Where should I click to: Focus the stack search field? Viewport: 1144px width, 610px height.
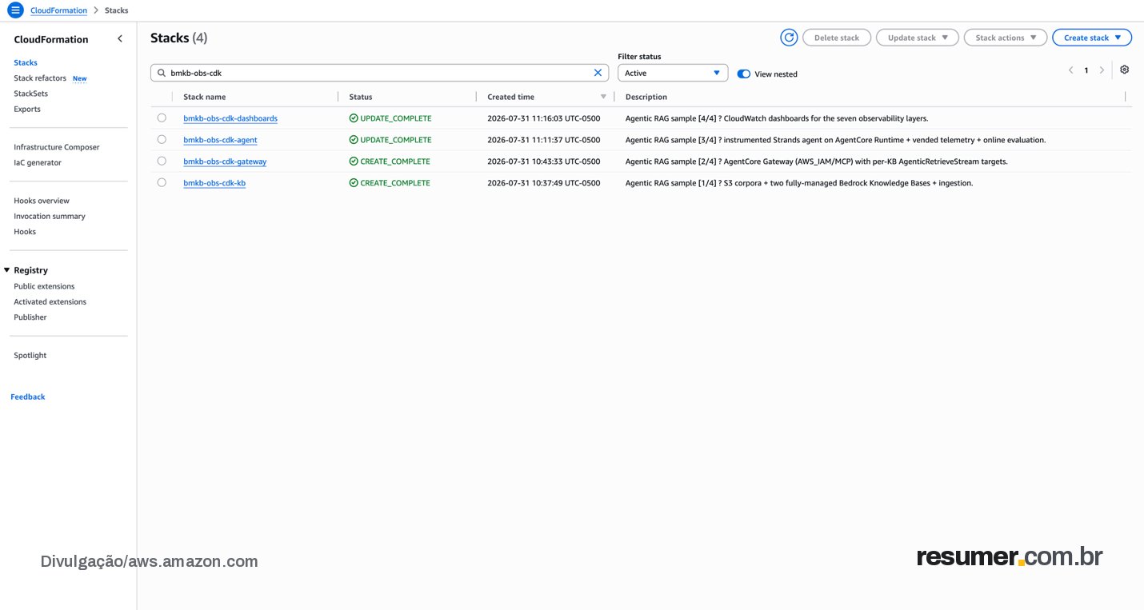pyautogui.click(x=379, y=73)
